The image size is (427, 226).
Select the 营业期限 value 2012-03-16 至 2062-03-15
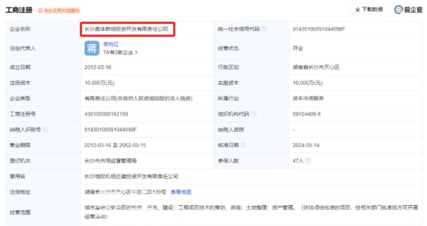pyautogui.click(x=115, y=145)
